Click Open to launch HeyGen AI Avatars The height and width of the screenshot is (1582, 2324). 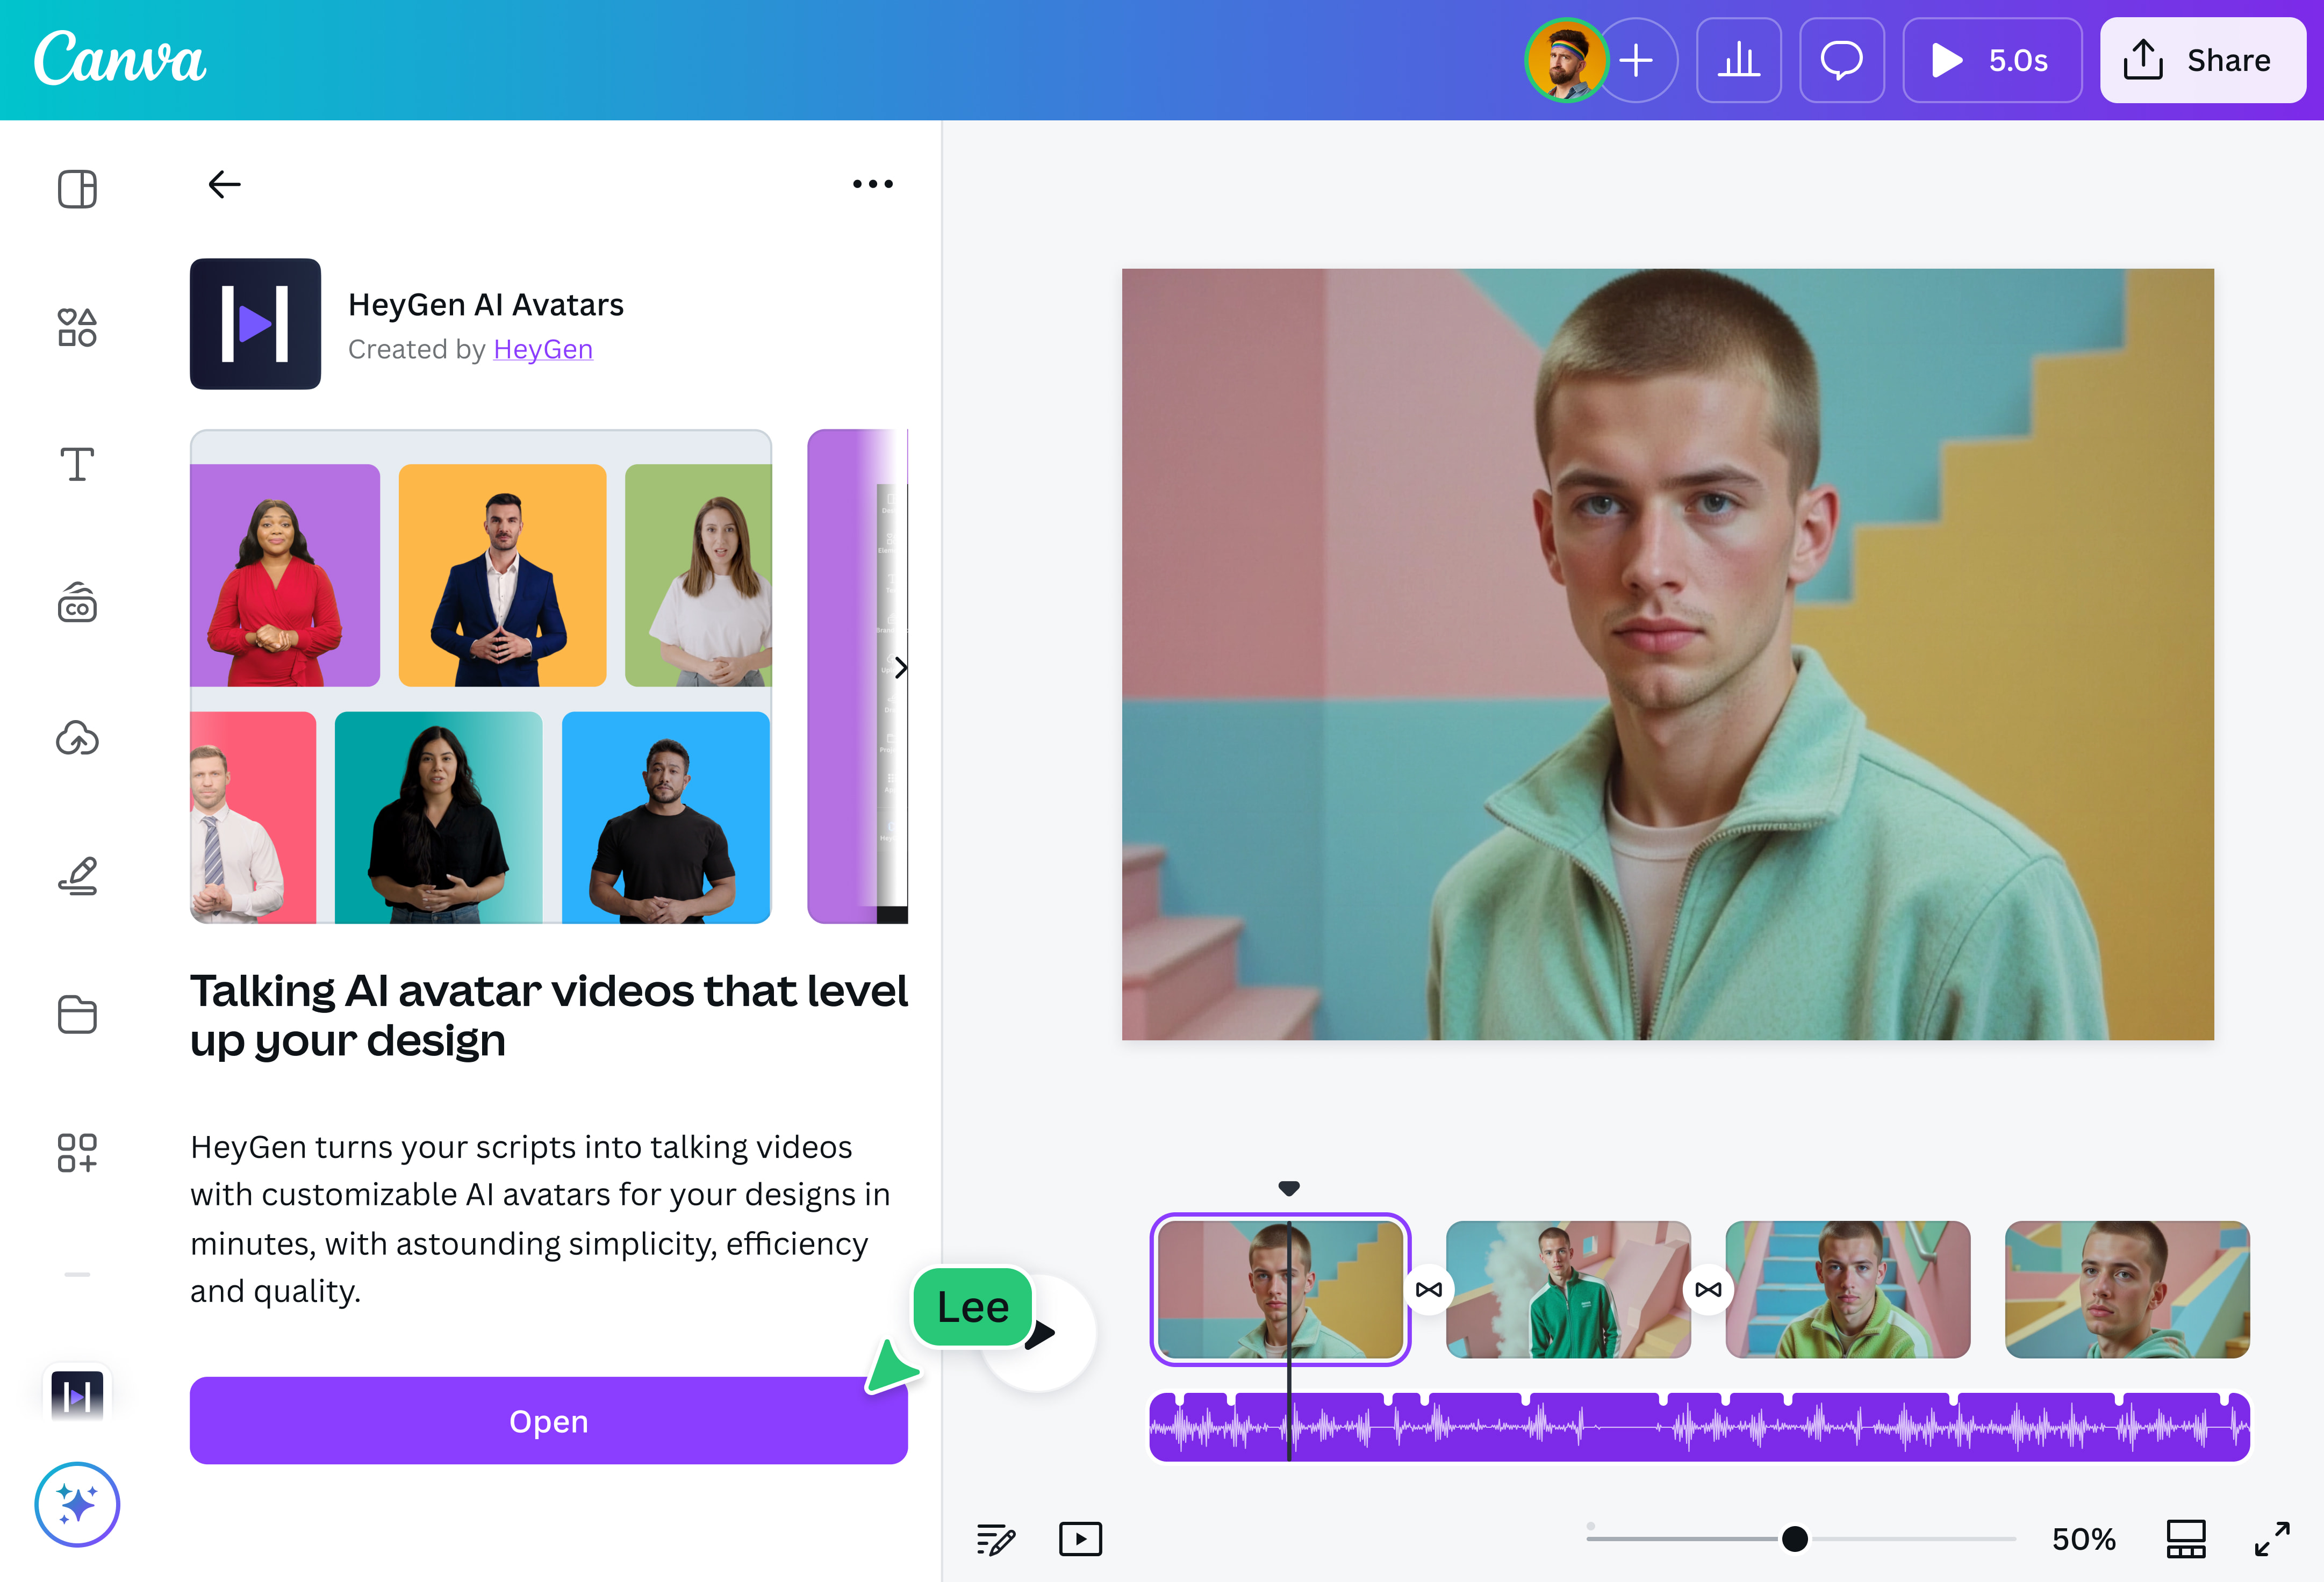click(x=548, y=1421)
